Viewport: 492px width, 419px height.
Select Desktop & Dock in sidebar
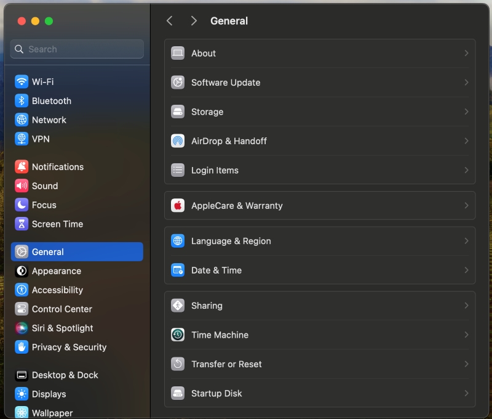point(65,375)
